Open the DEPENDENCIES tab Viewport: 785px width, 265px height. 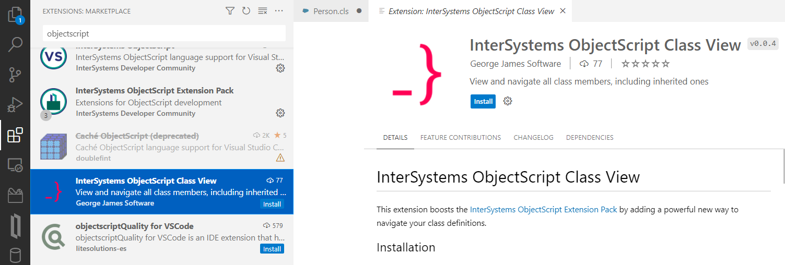(x=590, y=138)
